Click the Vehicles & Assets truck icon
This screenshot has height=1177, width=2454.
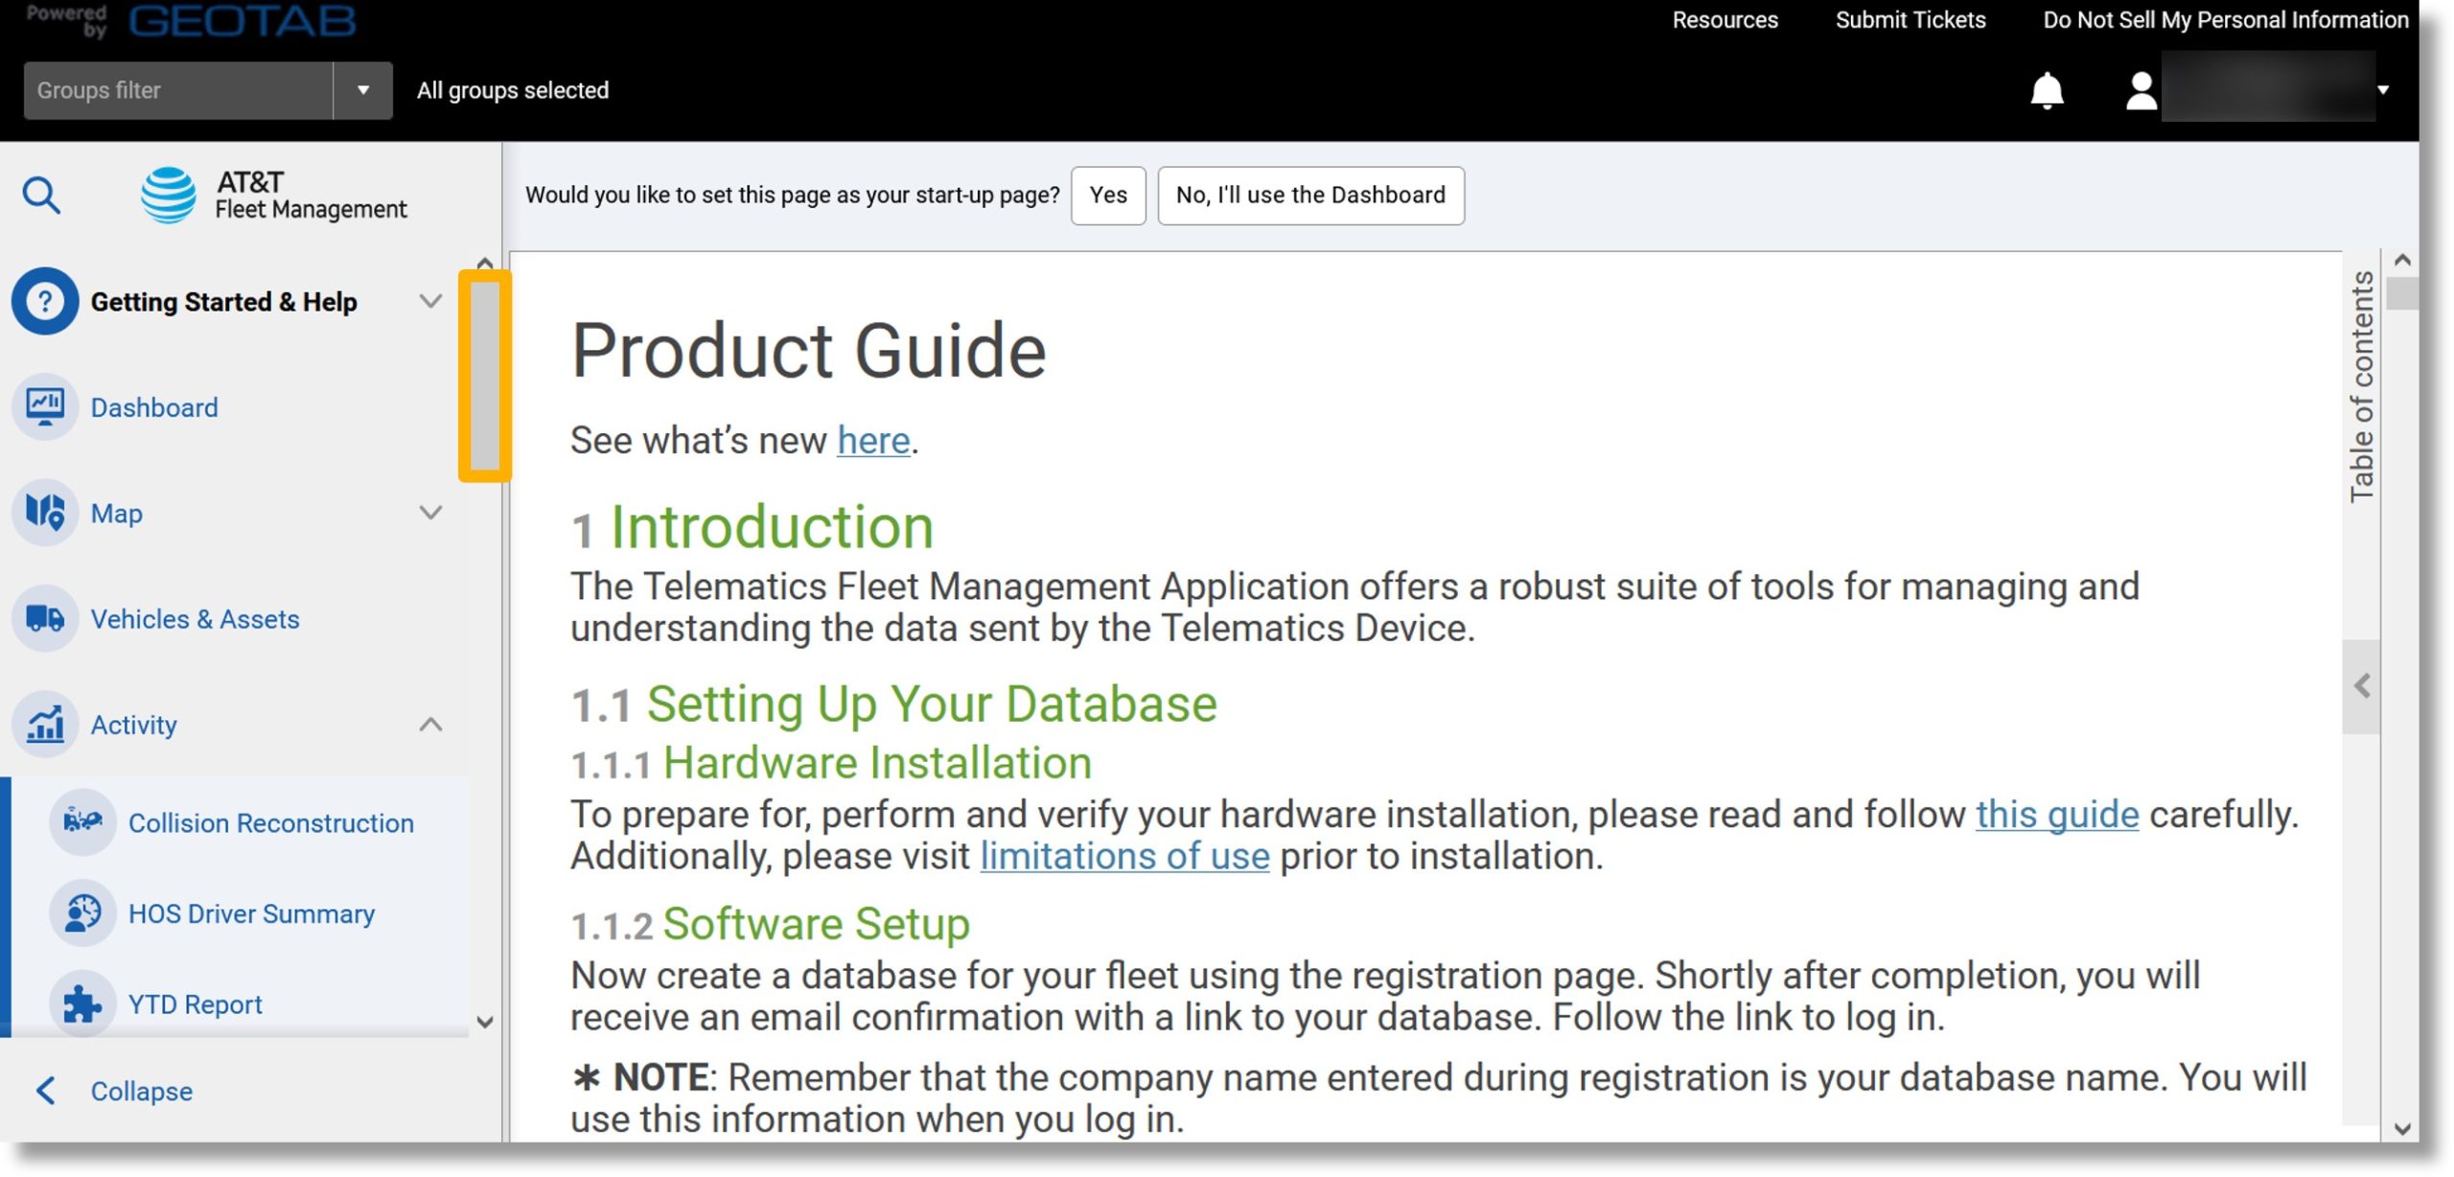[x=45, y=618]
